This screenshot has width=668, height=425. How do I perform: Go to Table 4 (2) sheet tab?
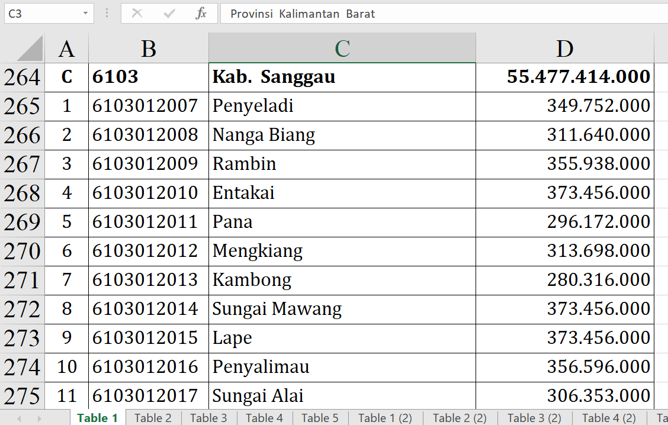point(609,418)
